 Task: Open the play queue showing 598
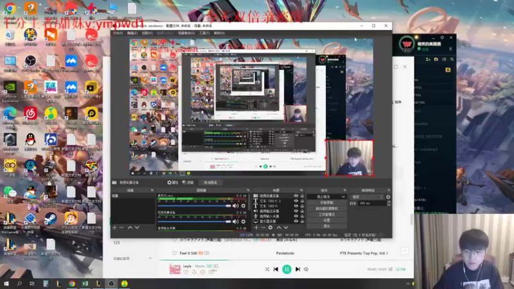click(x=400, y=269)
